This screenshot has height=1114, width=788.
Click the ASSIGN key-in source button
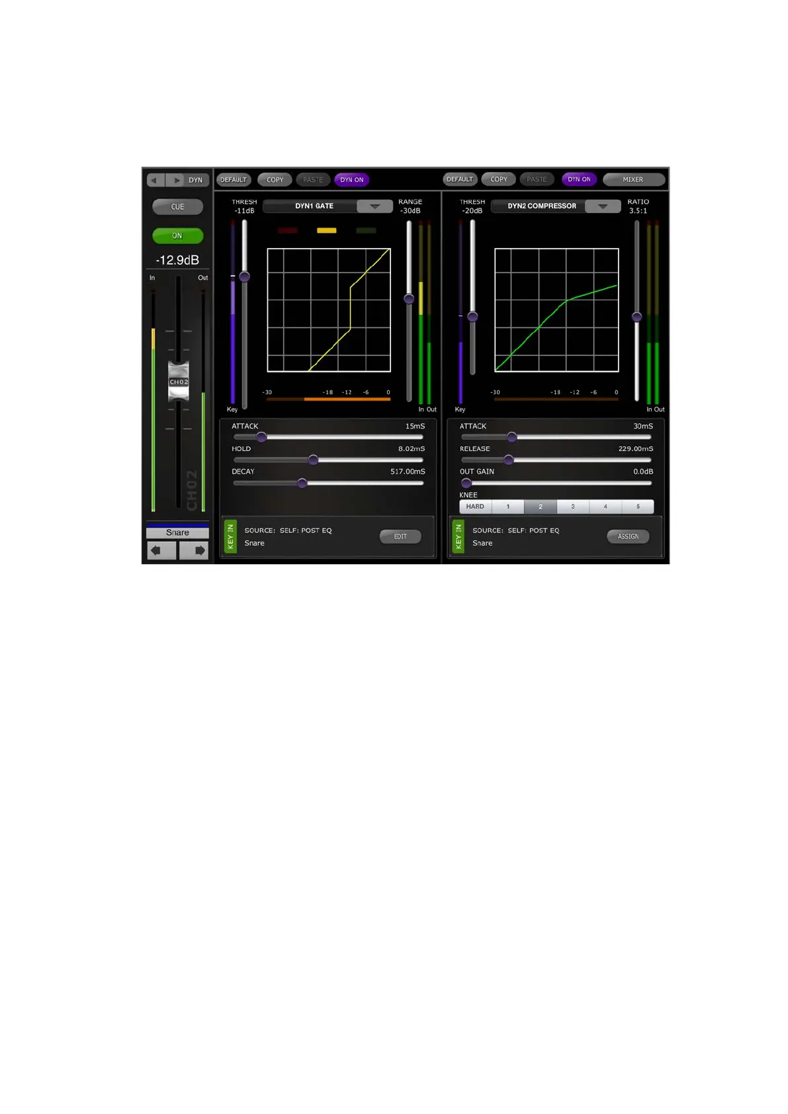pos(628,536)
